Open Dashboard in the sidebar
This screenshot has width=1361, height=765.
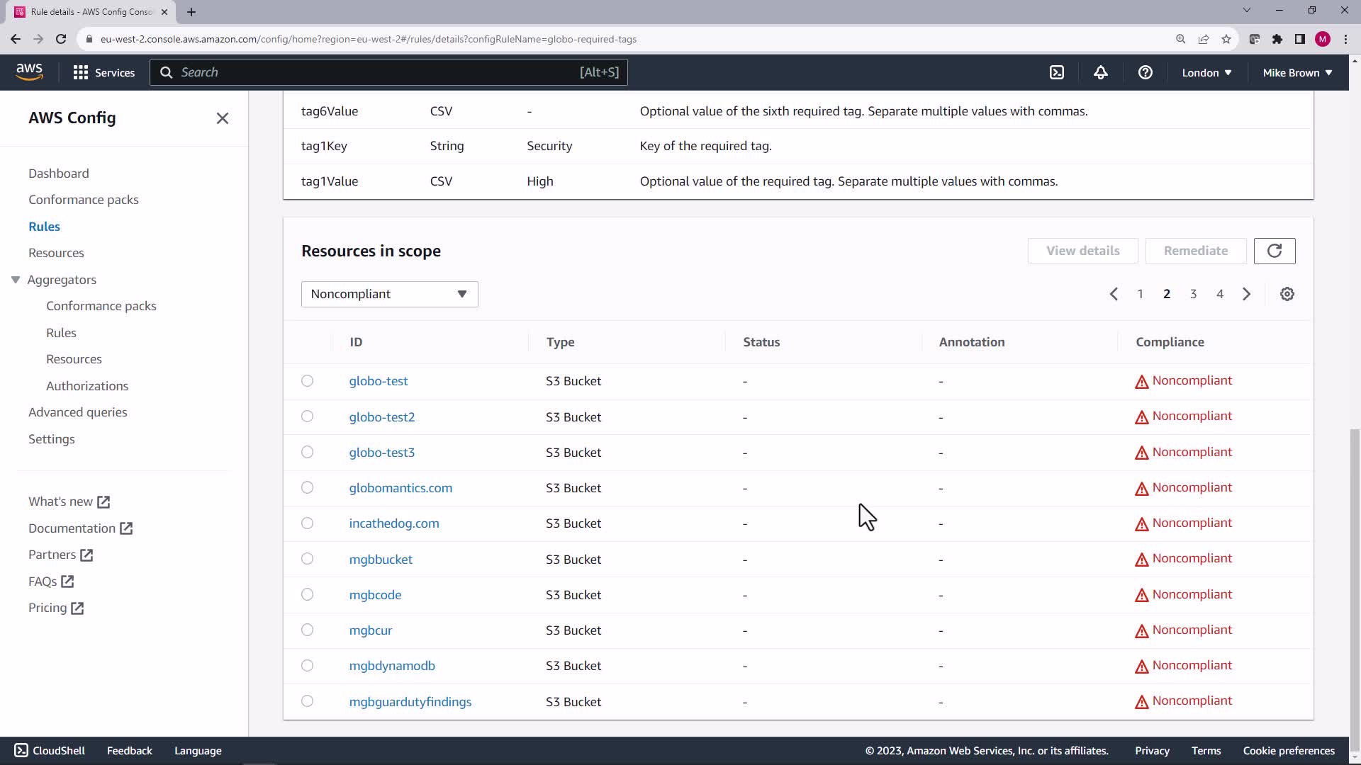pyautogui.click(x=59, y=174)
